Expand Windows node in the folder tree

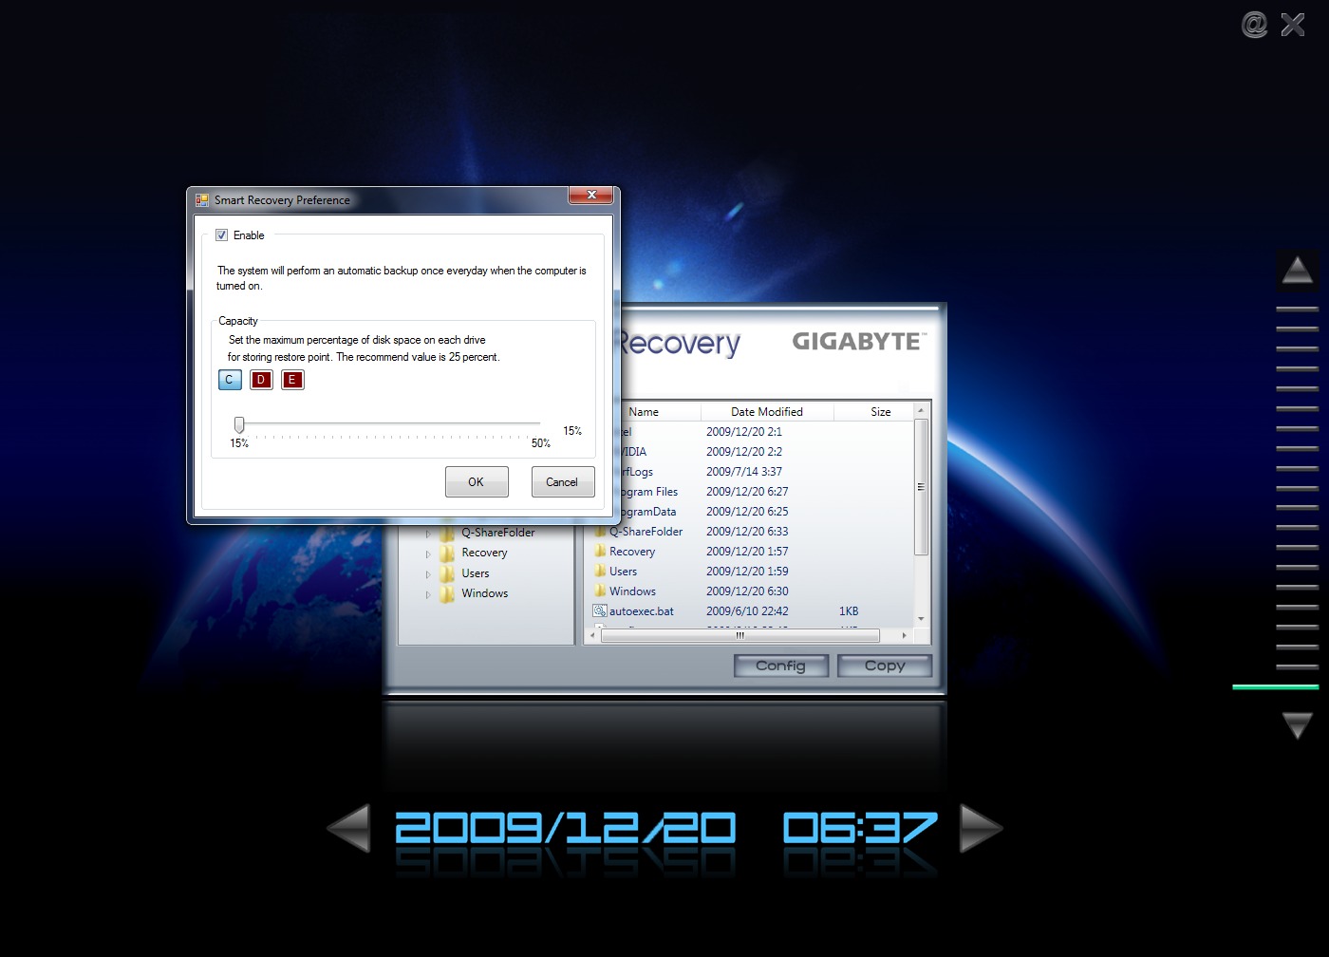(x=428, y=594)
